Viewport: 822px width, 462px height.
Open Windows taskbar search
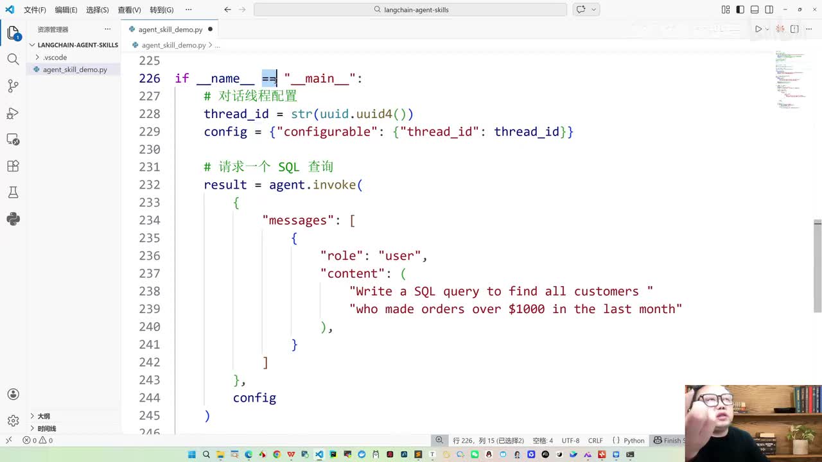click(206, 454)
